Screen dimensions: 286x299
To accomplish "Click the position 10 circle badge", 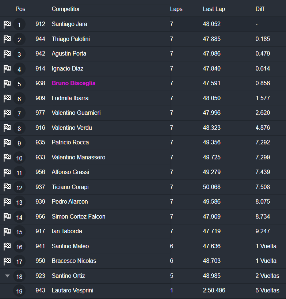I will point(19,158).
